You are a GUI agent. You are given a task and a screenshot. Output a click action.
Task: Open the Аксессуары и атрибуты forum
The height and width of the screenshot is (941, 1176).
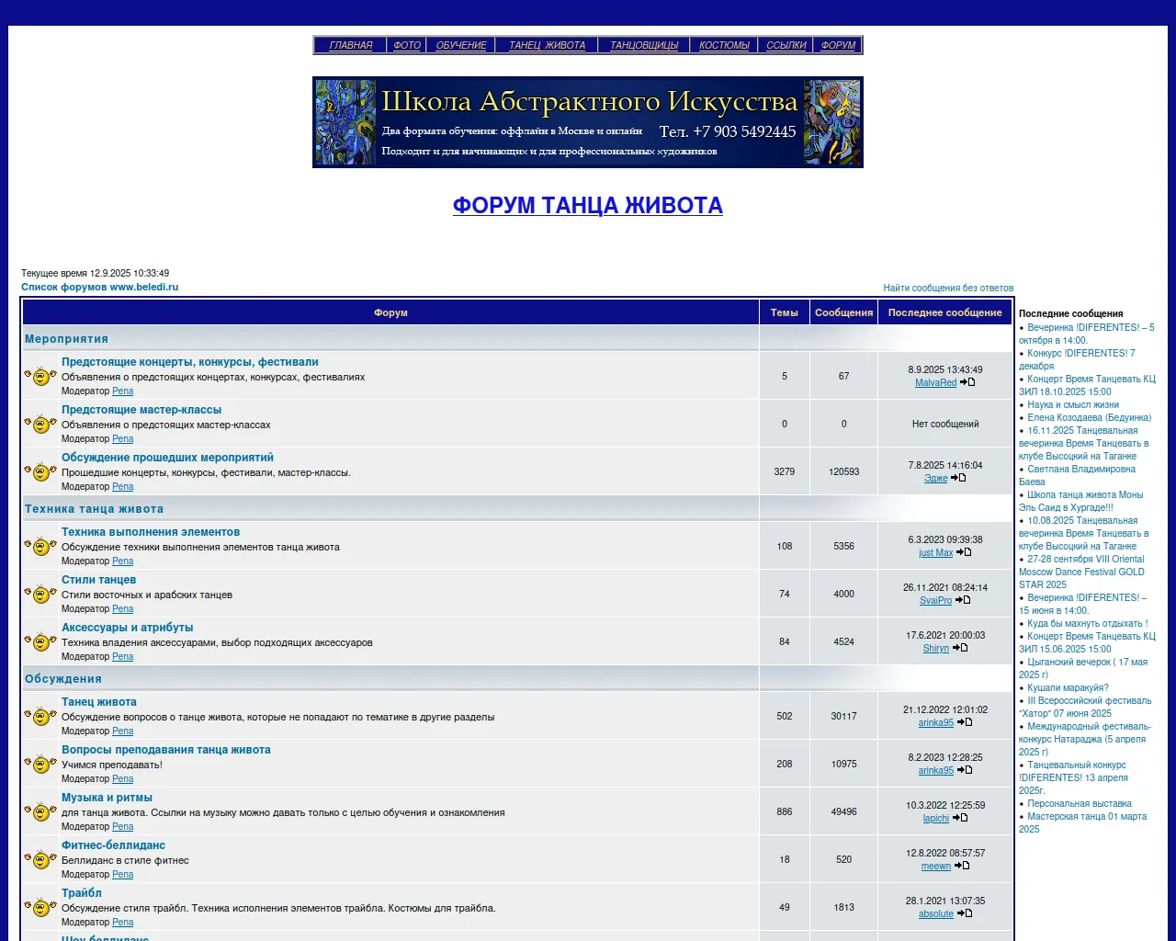[128, 628]
